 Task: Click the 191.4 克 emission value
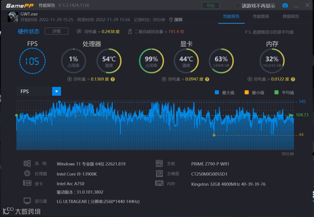(x=176, y=32)
